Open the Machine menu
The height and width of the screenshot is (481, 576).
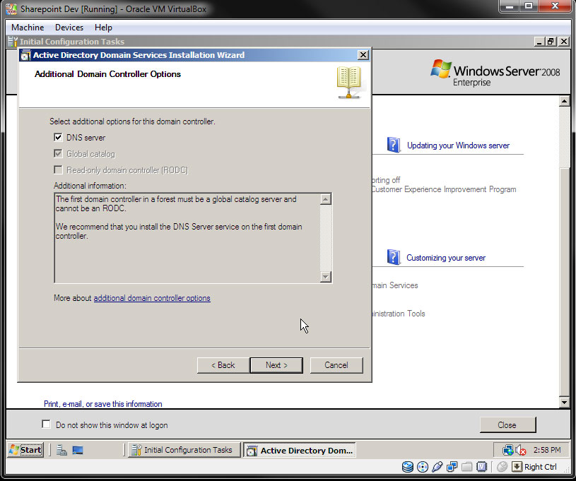pos(28,28)
